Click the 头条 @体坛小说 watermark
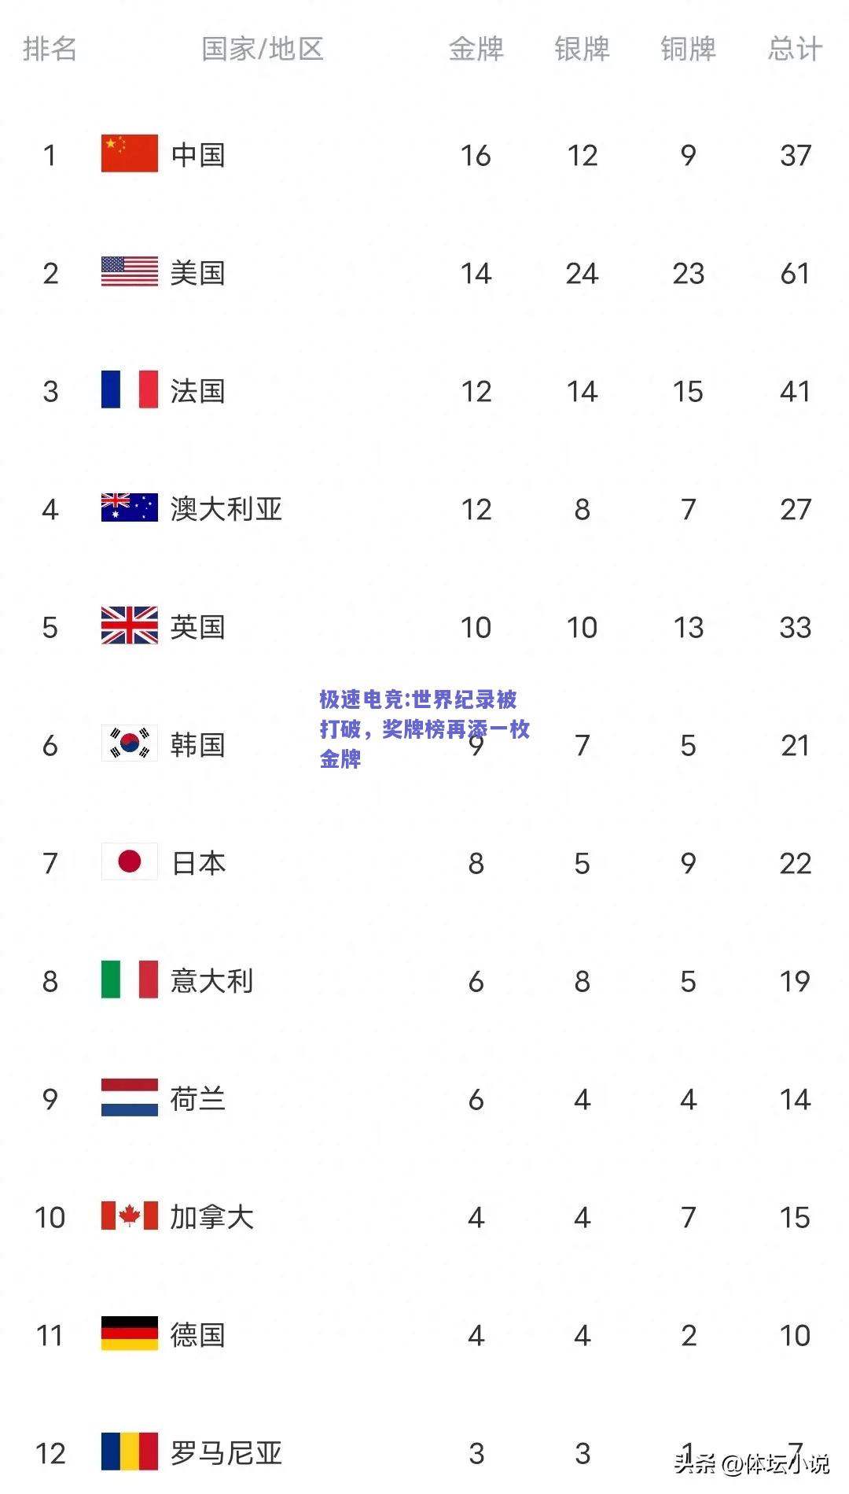 tap(751, 1463)
